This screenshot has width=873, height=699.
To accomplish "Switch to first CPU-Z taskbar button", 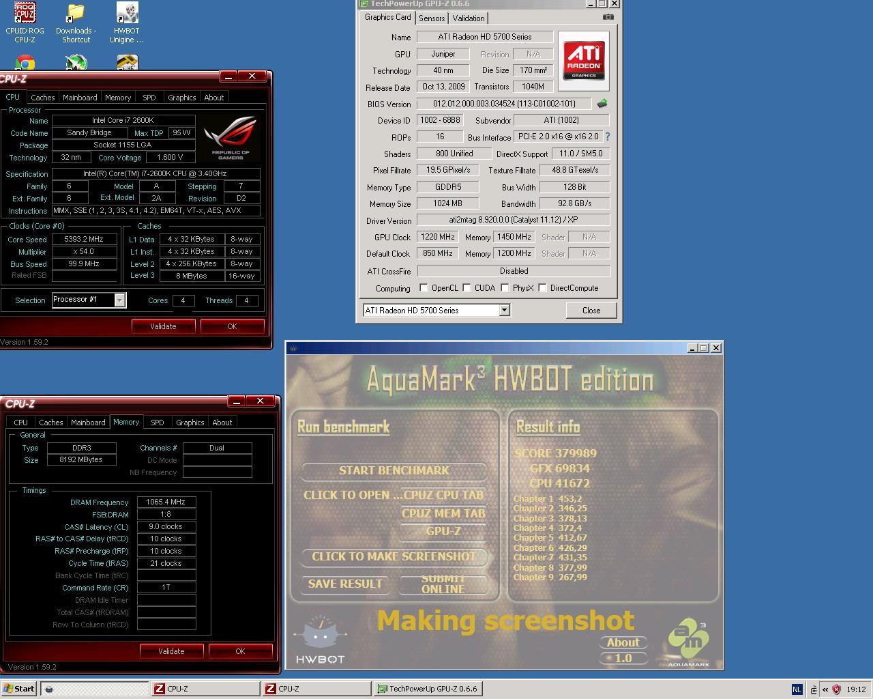I will pos(205,689).
